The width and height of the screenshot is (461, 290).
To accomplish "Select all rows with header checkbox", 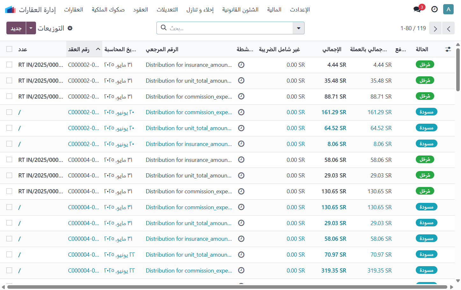I will click(9, 49).
